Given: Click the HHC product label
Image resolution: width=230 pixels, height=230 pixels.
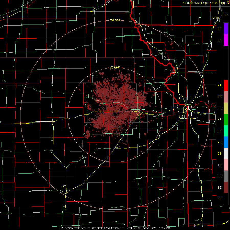Looking at the screenshot, I should tap(225, 15).
